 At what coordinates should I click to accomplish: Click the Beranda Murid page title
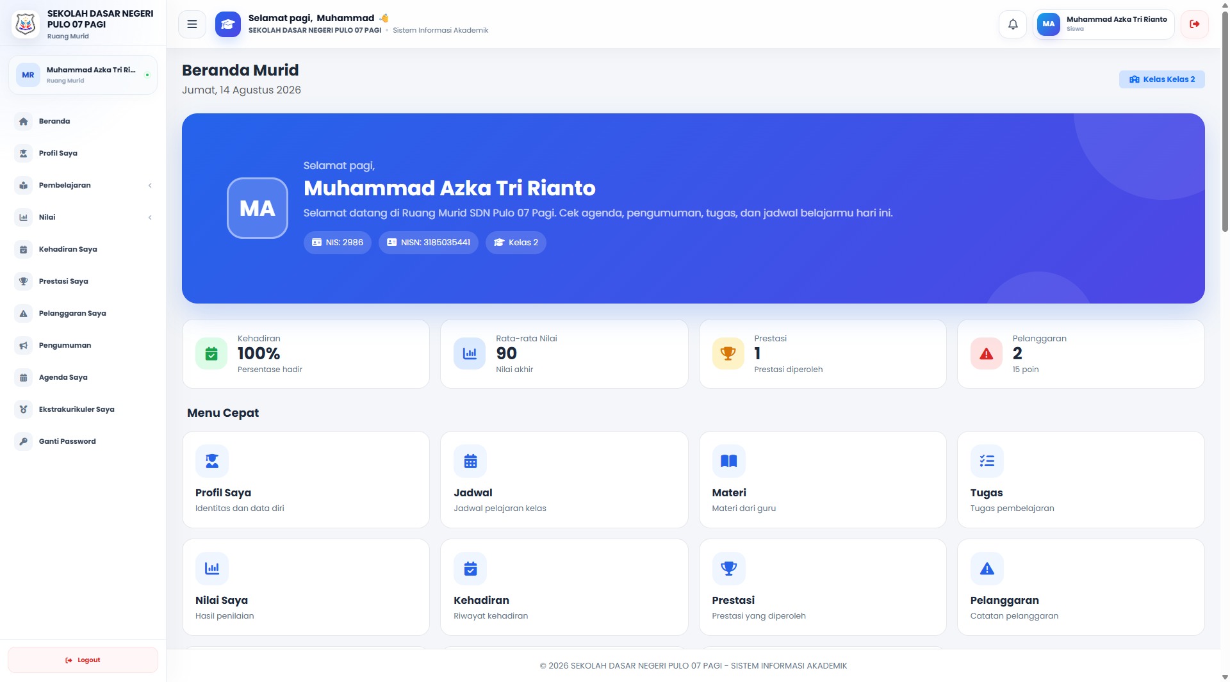click(x=240, y=70)
